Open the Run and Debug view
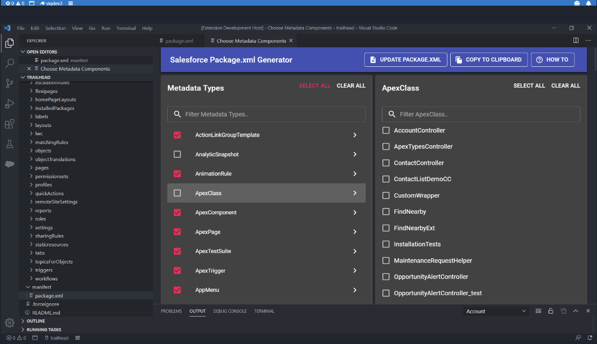This screenshot has width=597, height=344. coord(9,104)
